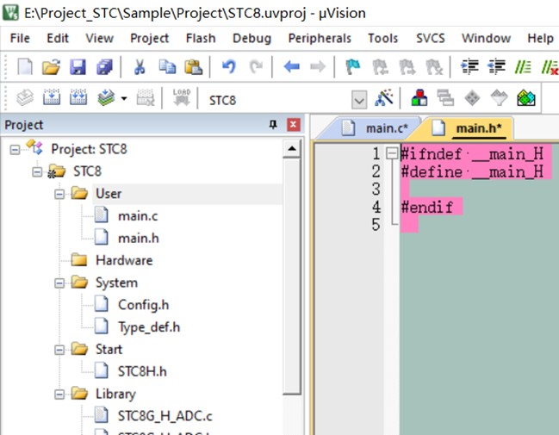Click the New file icon
The width and height of the screenshot is (559, 435).
pyautogui.click(x=25, y=66)
